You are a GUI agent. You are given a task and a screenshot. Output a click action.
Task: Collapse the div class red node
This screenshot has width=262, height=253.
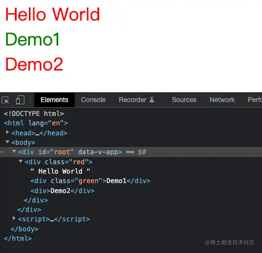[20, 161]
